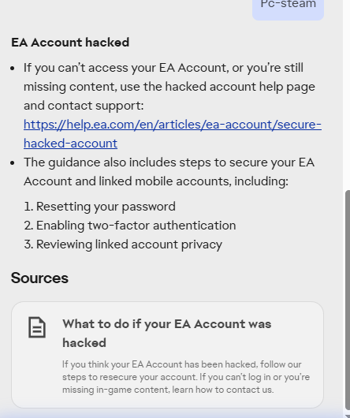Click the source card description text
The width and height of the screenshot is (350, 418).
[x=186, y=377]
